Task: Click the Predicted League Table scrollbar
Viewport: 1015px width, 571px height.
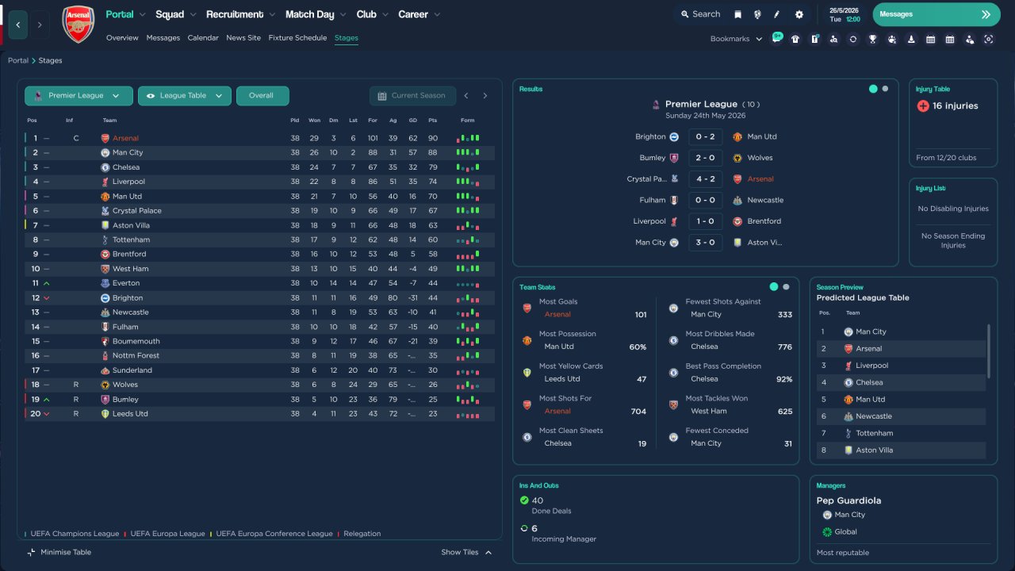Action: point(988,351)
